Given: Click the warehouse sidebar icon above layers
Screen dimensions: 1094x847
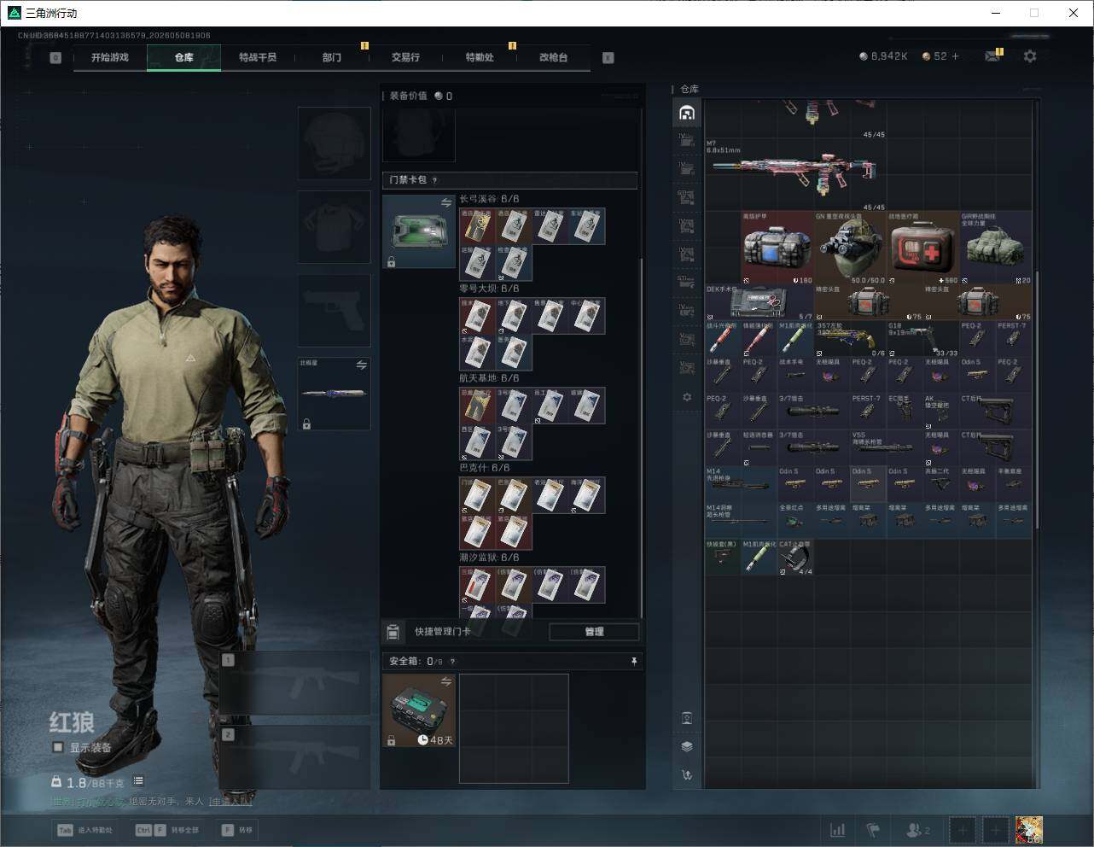Looking at the screenshot, I should coord(687,718).
